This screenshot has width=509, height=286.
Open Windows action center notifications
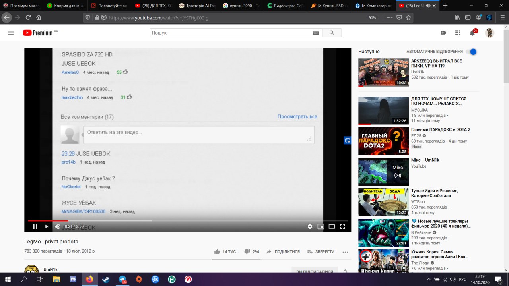(x=498, y=279)
